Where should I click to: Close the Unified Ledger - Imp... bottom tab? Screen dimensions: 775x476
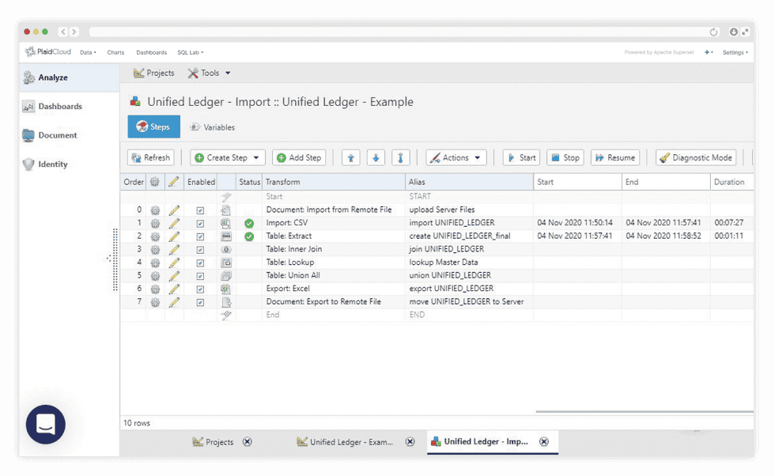tap(544, 441)
